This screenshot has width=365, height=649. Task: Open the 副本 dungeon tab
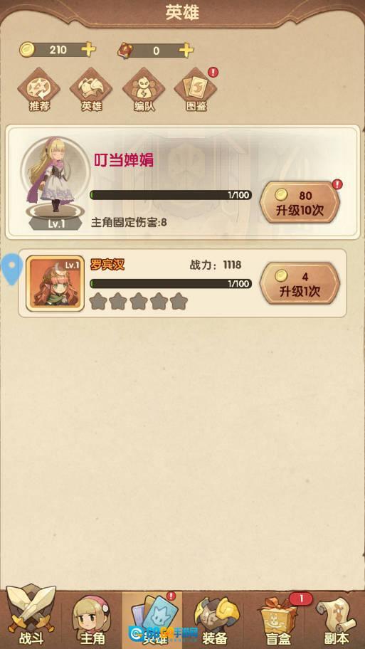click(x=337, y=620)
